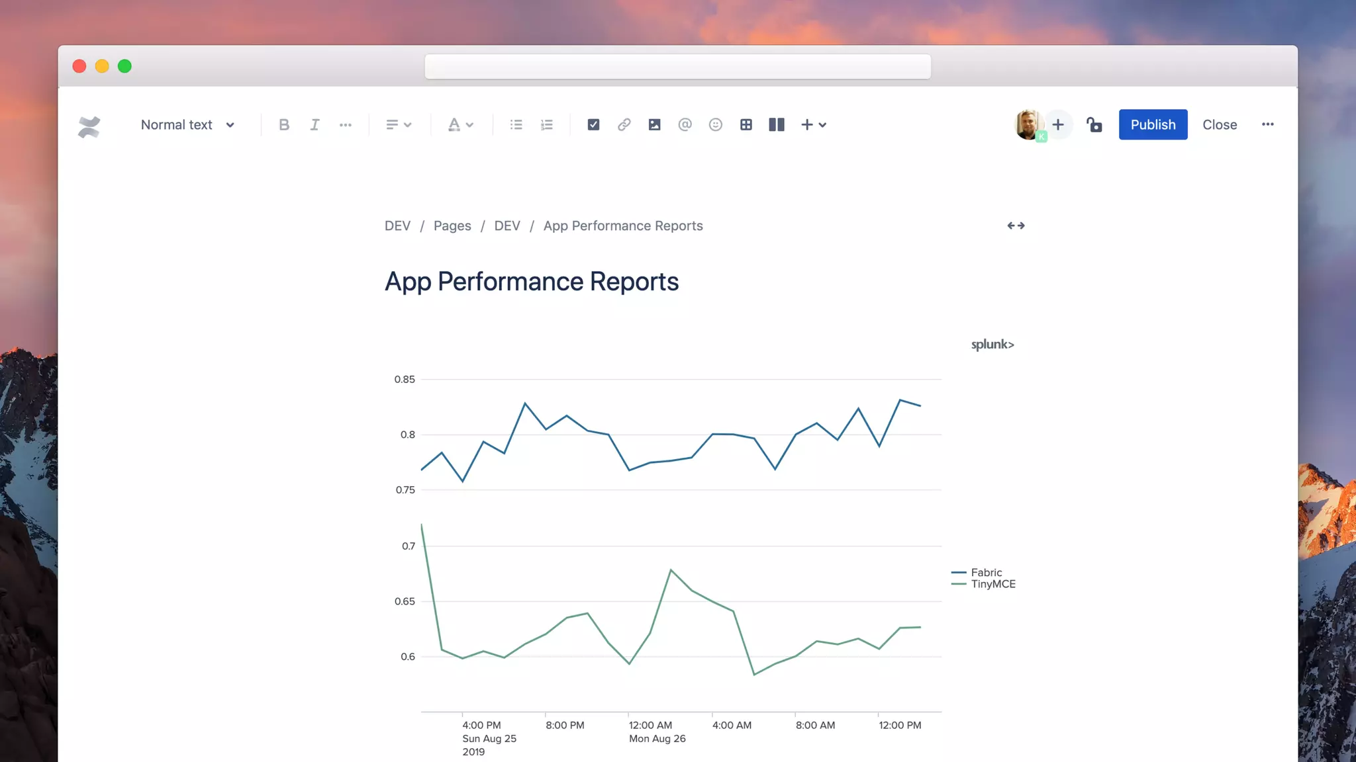This screenshot has width=1356, height=762.
Task: Toggle bold formatting
Action: [x=284, y=124]
